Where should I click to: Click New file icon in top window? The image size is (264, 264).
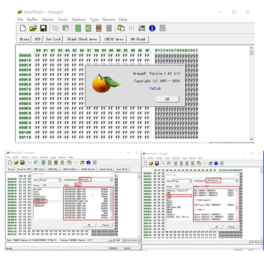point(23,28)
